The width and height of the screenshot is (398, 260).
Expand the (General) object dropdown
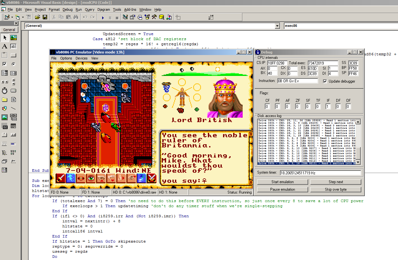tap(277, 26)
